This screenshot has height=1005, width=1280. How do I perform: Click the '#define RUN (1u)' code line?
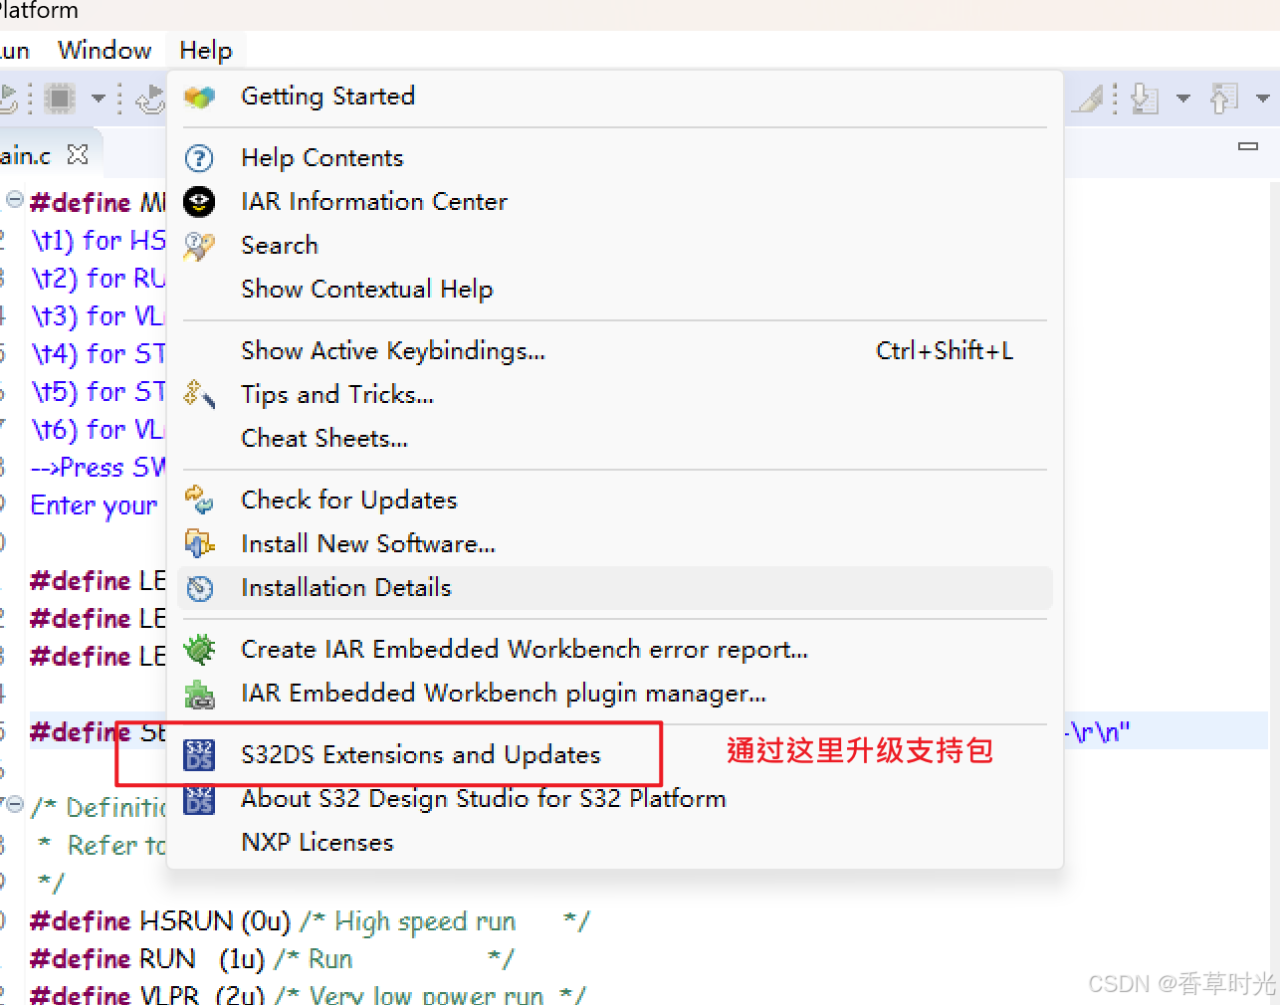click(x=272, y=959)
